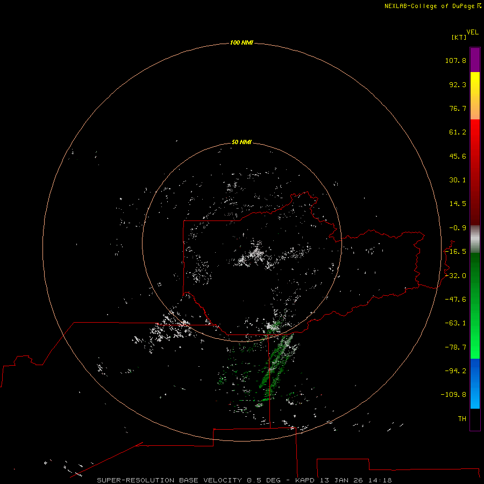Click the VEL legend heading
Image resolution: width=484 pixels, height=484 pixels.
coord(472,32)
